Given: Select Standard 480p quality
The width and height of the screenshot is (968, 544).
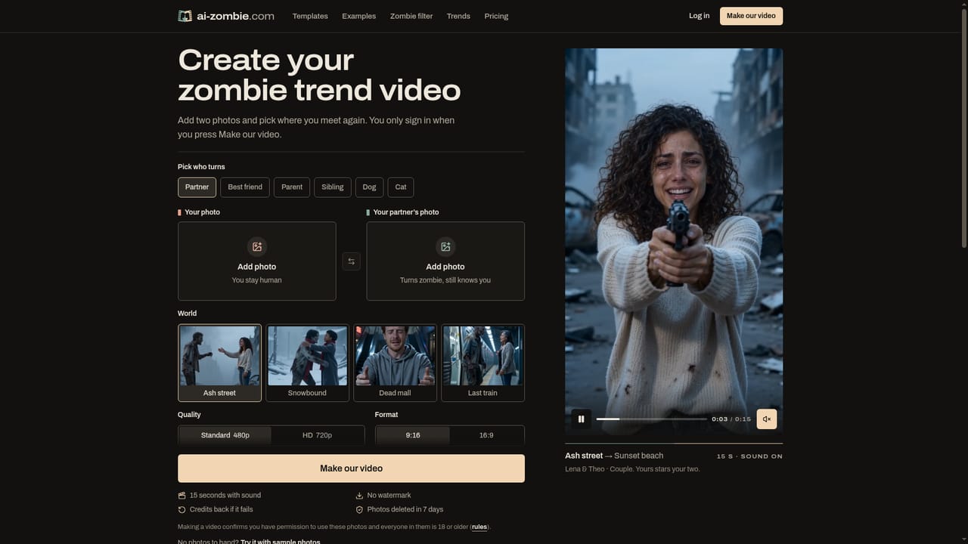Looking at the screenshot, I should [x=225, y=435].
